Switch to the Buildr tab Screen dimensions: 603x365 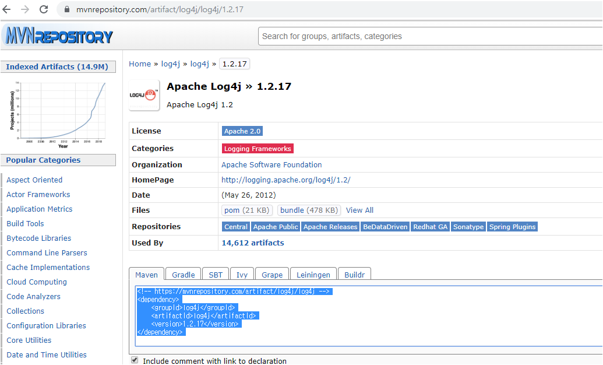[x=354, y=275]
